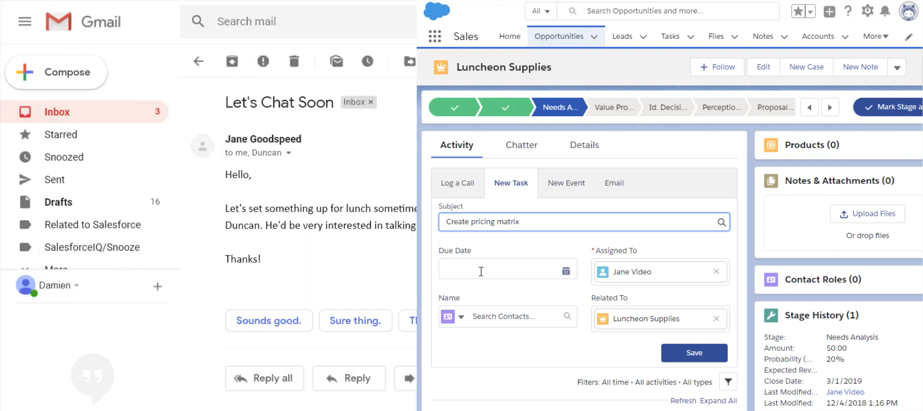Expand the All search scope dropdown
The width and height of the screenshot is (923, 411).
tap(541, 11)
